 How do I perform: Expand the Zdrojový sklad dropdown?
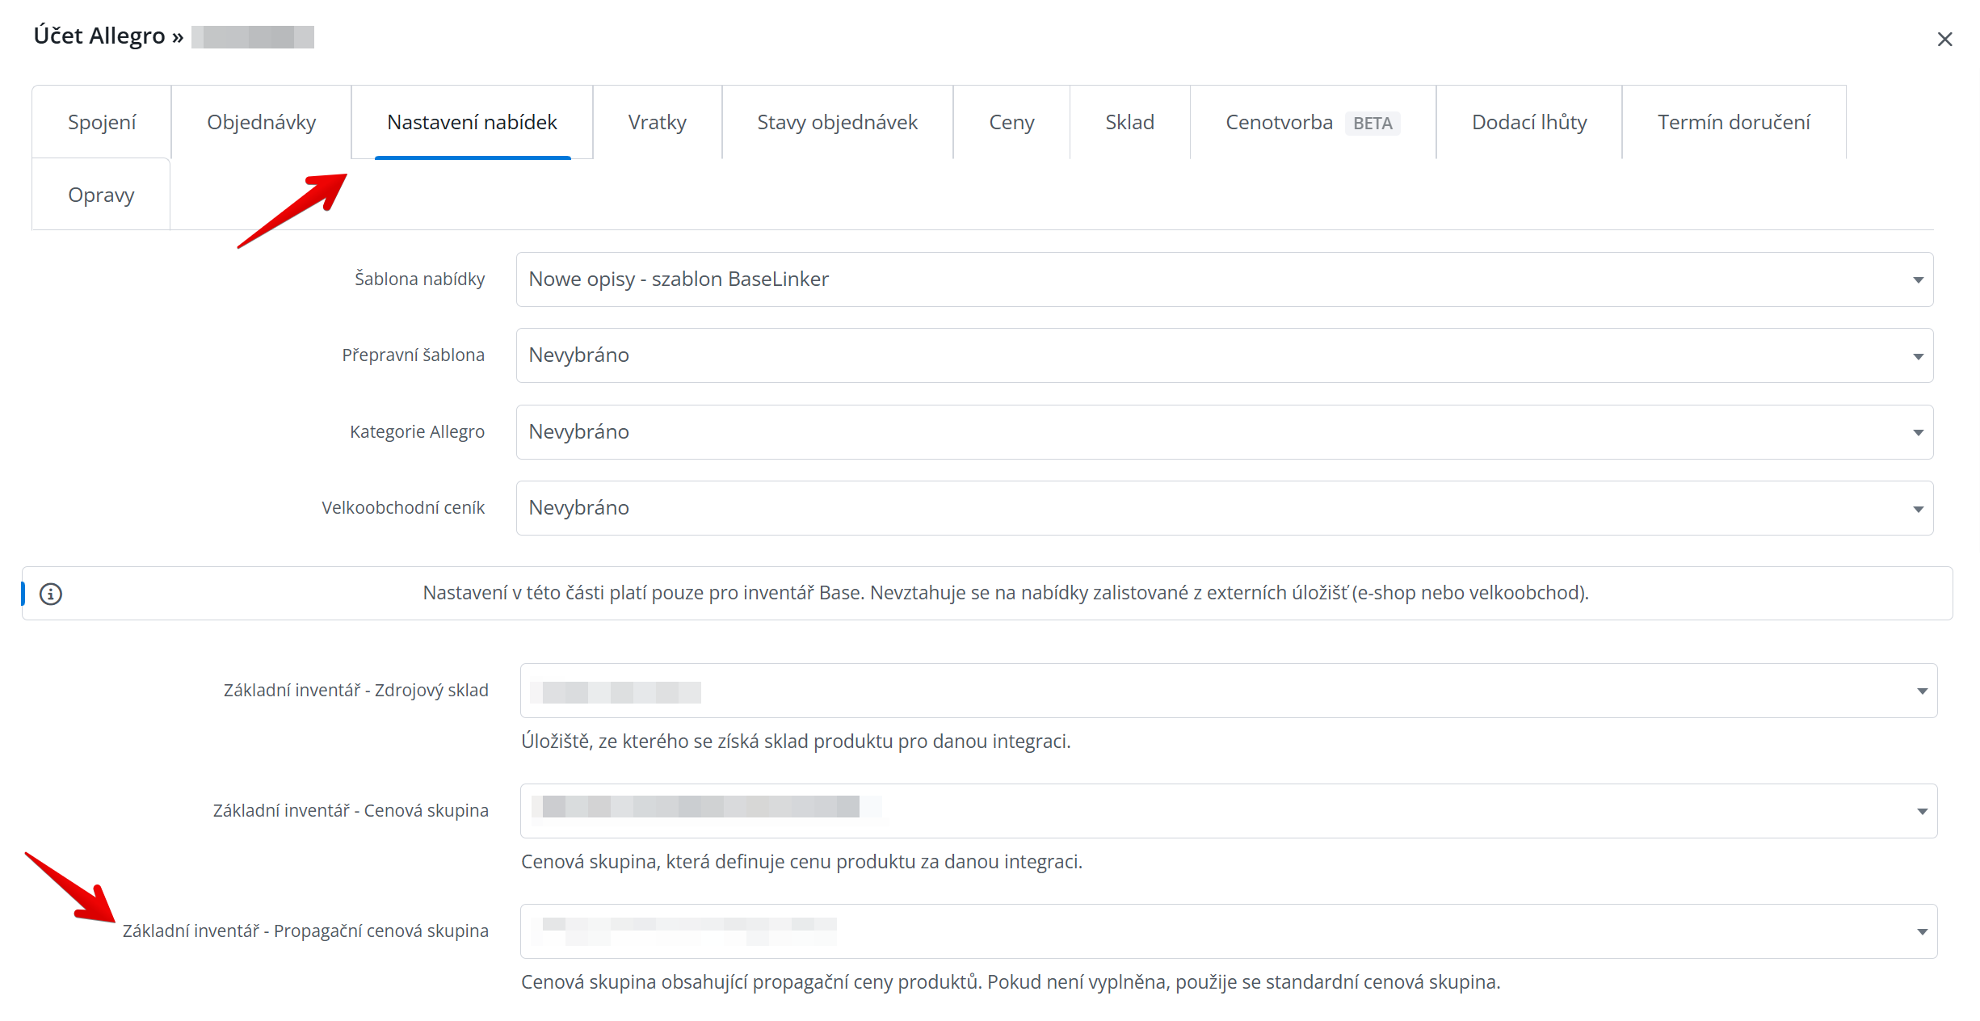pos(1228,691)
